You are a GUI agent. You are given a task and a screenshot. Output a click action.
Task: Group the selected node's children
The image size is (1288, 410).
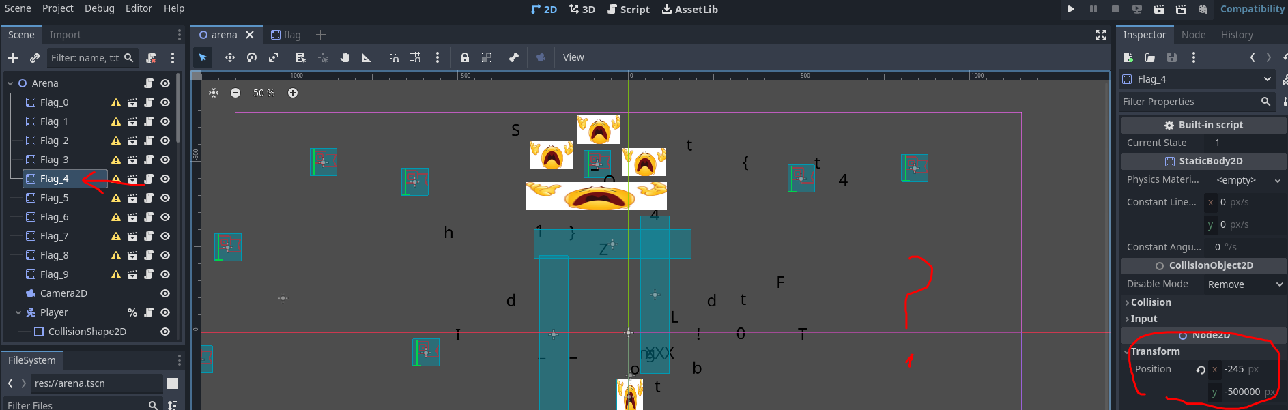point(487,57)
